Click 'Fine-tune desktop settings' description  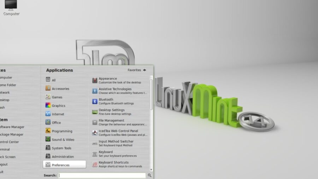[115, 114]
